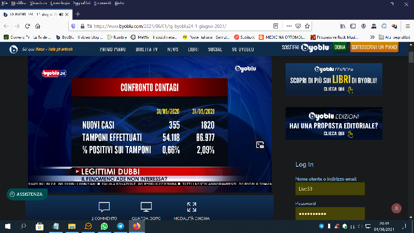Image resolution: width=414 pixels, height=233 pixels.
Task: Open reader view icon in address bar
Action: [x=276, y=26]
